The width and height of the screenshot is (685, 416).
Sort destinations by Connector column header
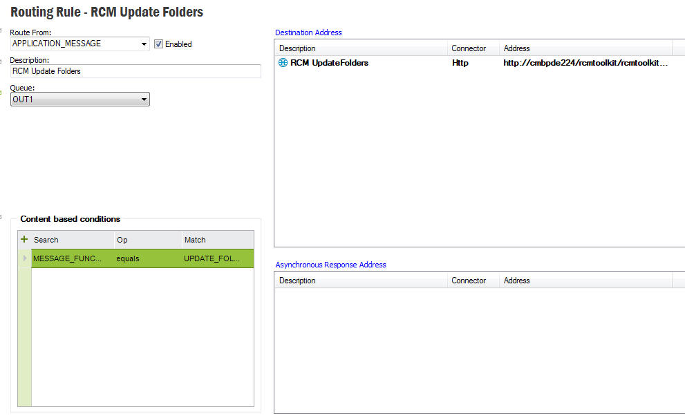click(469, 48)
